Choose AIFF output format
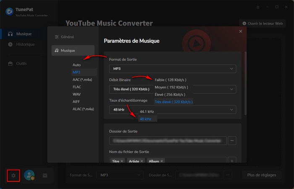The height and width of the screenshot is (189, 294). pos(76,102)
